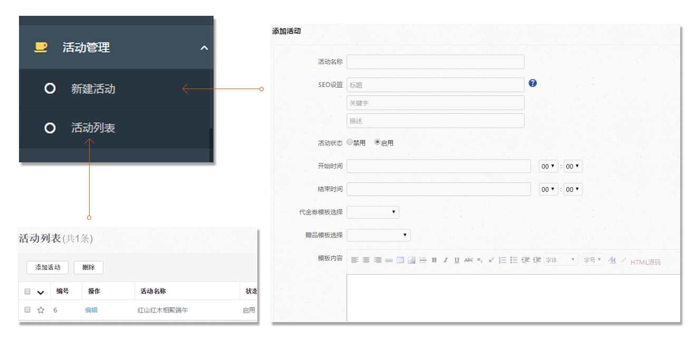Image resolution: width=696 pixels, height=341 pixels.
Task: Open 新建活动 in the sidebar
Action: [x=93, y=89]
